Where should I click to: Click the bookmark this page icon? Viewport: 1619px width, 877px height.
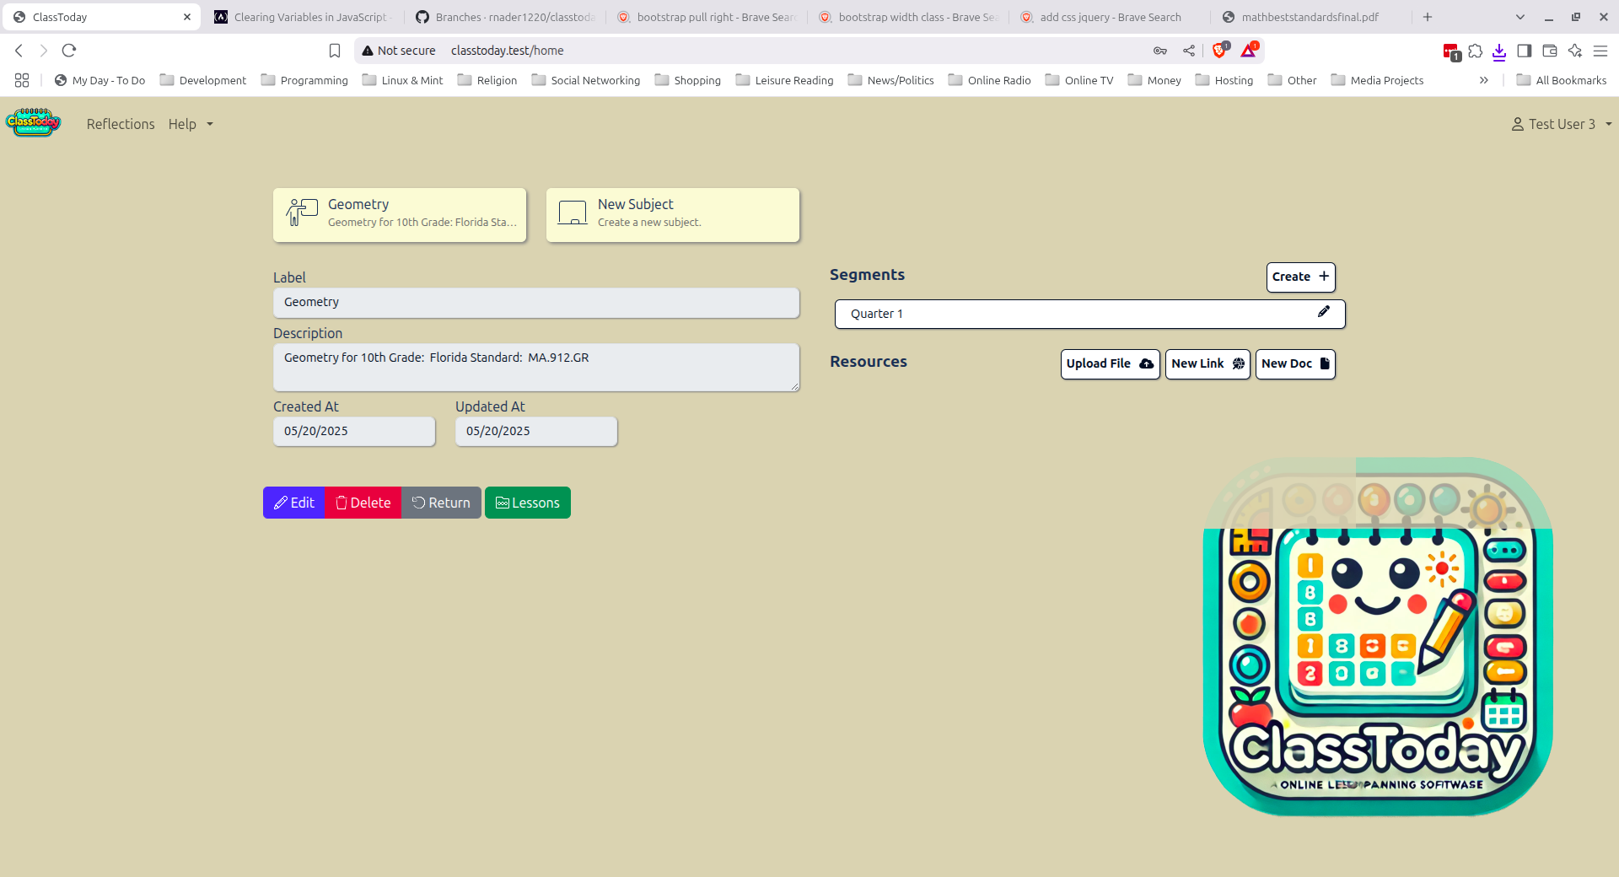pyautogui.click(x=335, y=51)
